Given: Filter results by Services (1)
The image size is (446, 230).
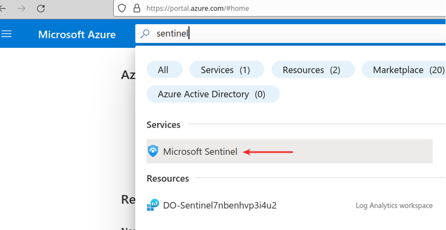Looking at the screenshot, I should (x=225, y=70).
